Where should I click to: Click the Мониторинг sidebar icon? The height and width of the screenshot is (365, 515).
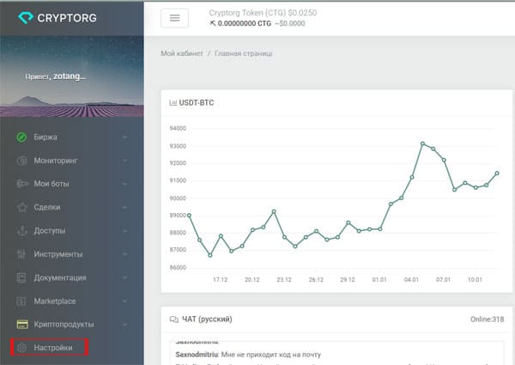click(x=21, y=161)
